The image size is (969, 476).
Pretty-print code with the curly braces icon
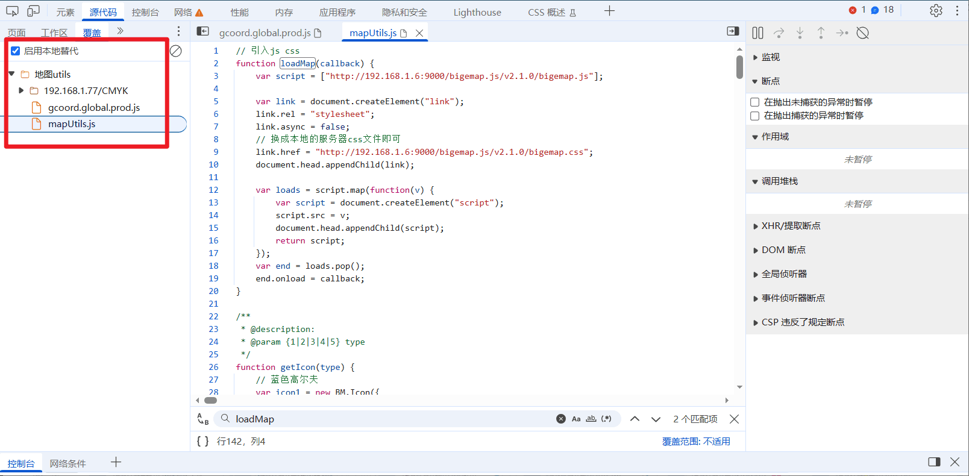coord(202,441)
